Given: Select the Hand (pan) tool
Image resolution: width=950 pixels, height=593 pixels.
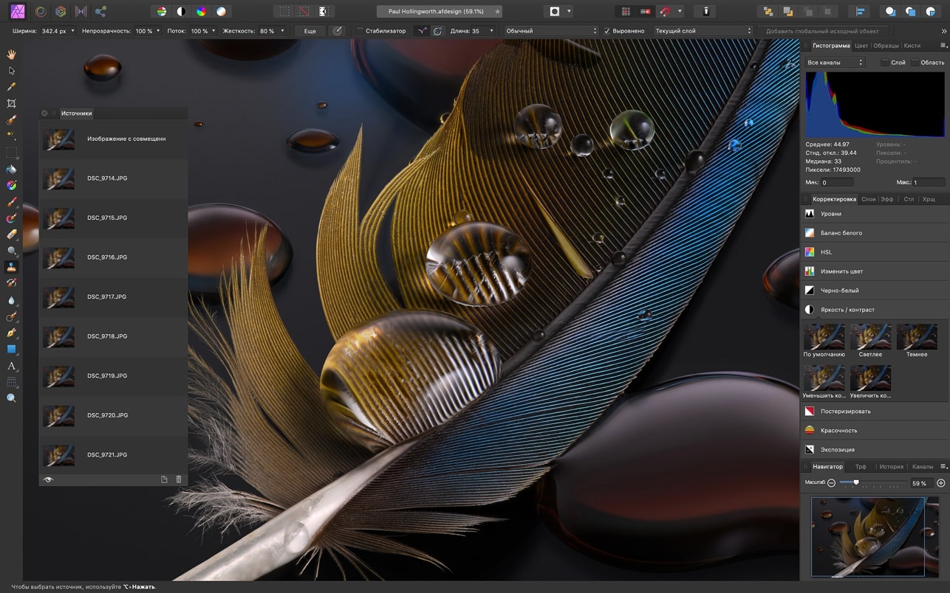Looking at the screenshot, I should click(x=11, y=55).
